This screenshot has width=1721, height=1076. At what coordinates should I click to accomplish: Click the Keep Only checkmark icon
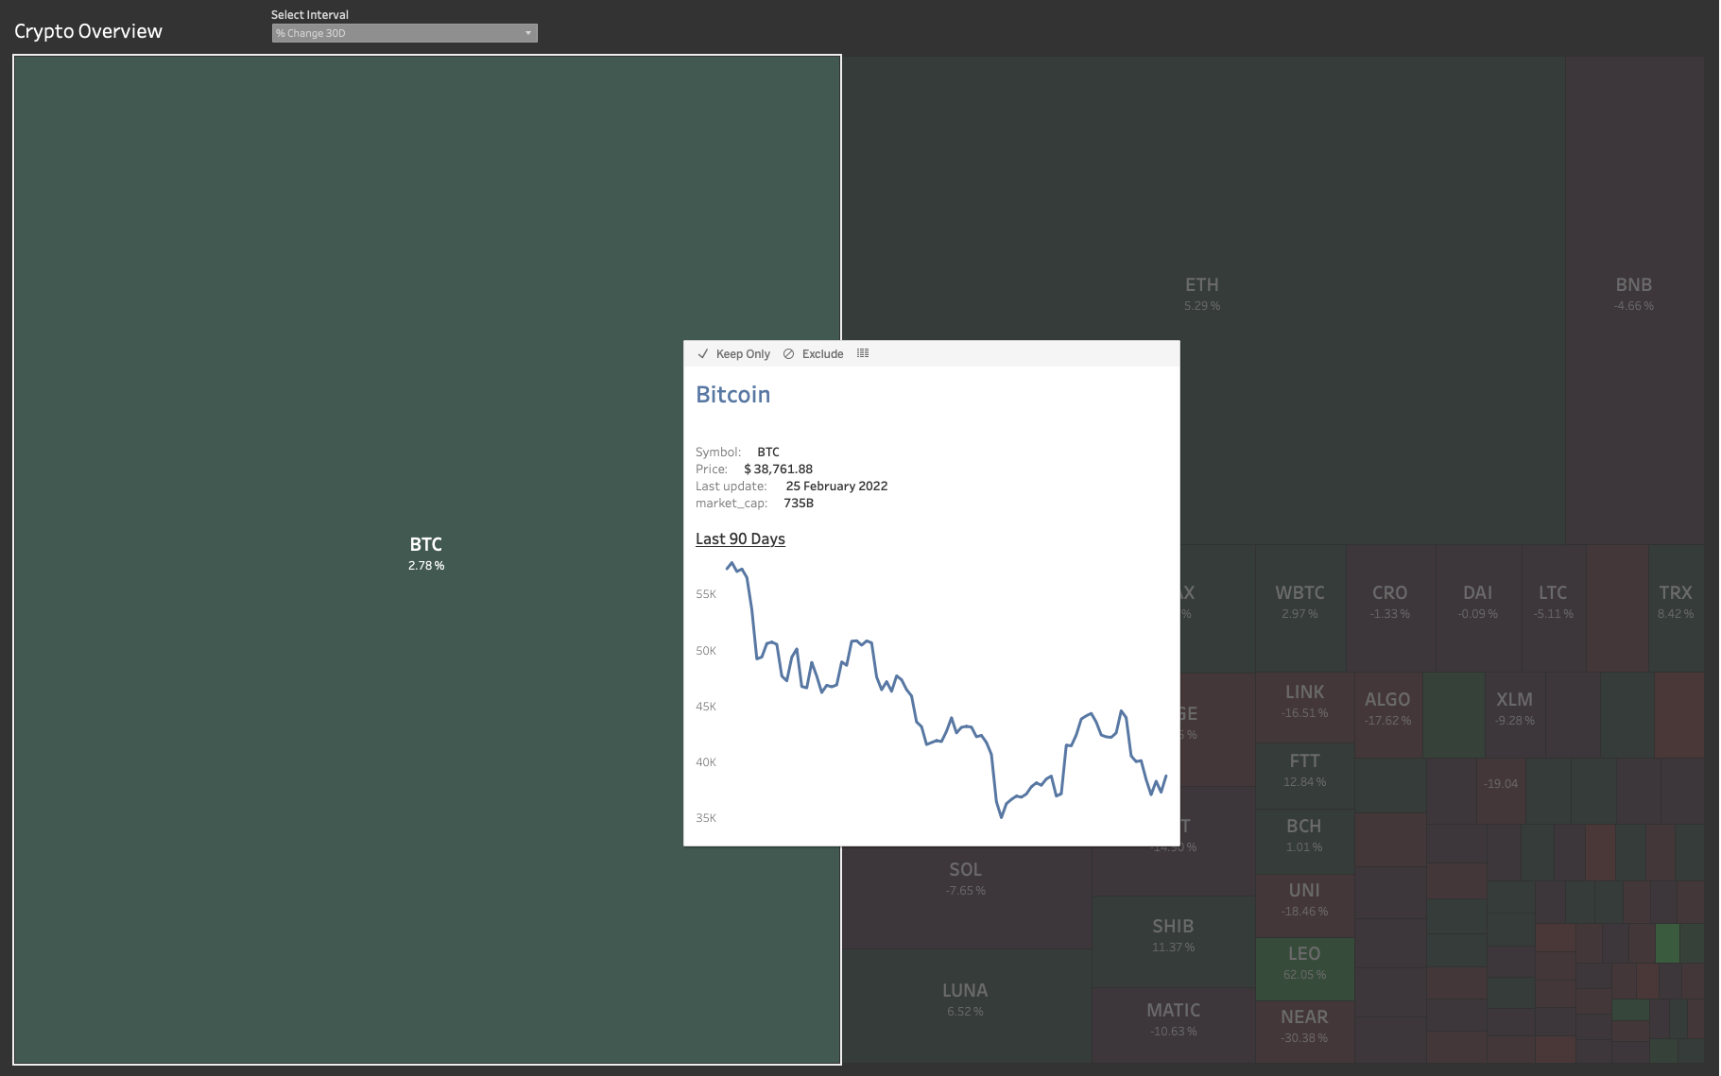click(x=704, y=353)
